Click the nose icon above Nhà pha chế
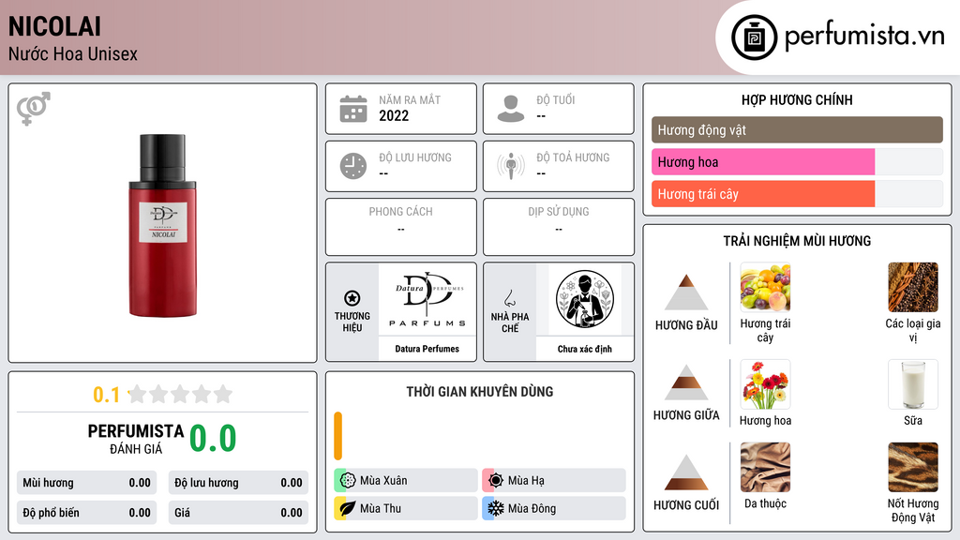Screen dimensions: 960x540 pos(509,298)
